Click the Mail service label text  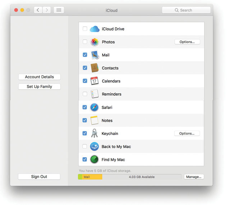(106, 55)
